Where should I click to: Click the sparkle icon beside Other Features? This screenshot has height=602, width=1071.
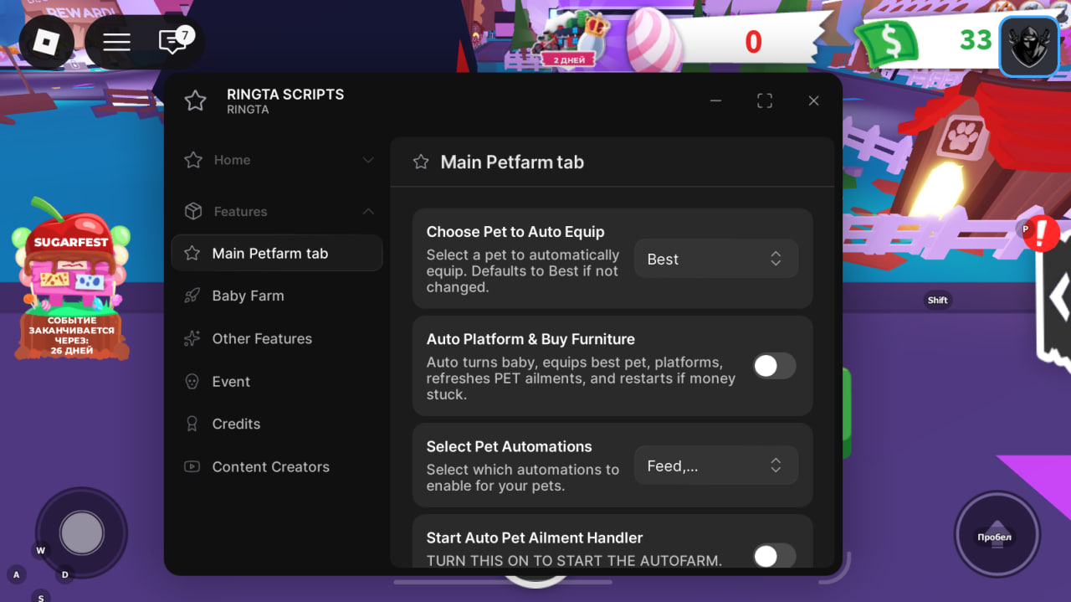tap(192, 338)
